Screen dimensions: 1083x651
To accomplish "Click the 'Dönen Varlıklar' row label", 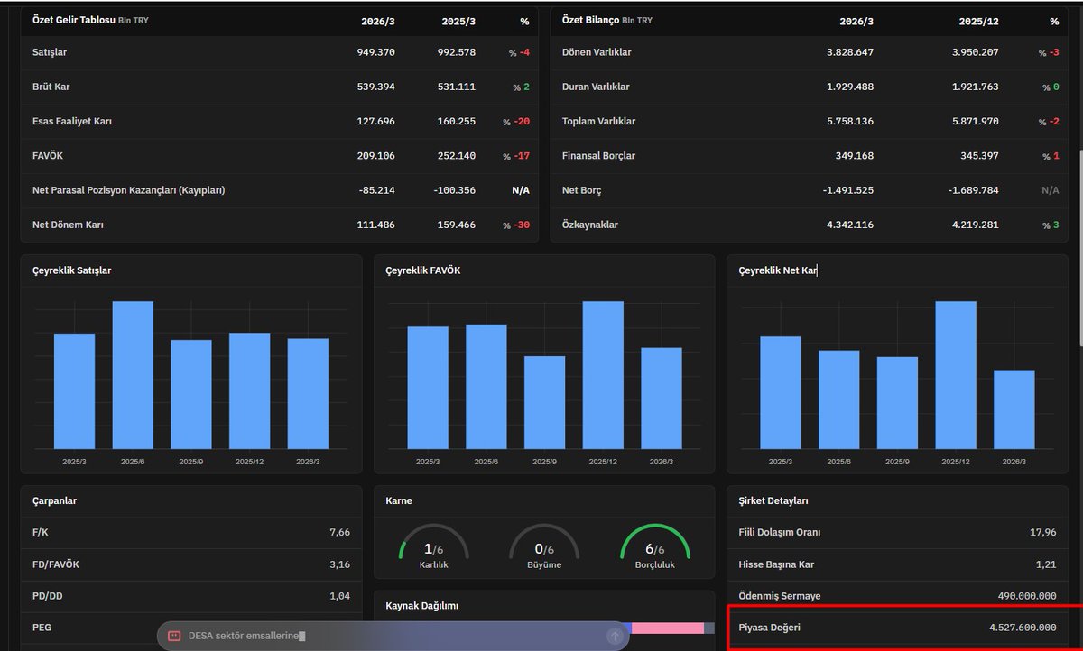I will point(597,52).
